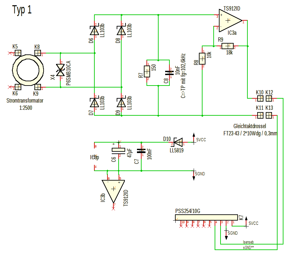Select the D9 LL103b diode symbol
This screenshot has width=290, height=254.
(x=122, y=103)
